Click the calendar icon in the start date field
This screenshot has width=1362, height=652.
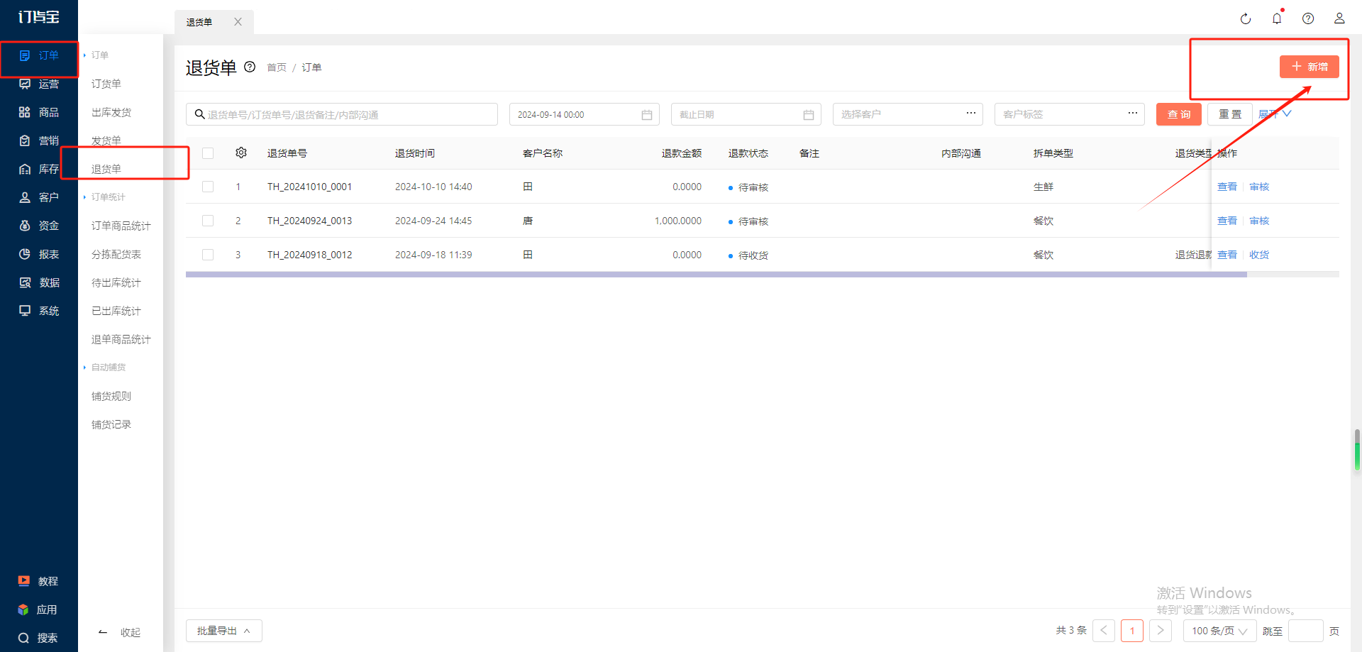click(x=647, y=114)
